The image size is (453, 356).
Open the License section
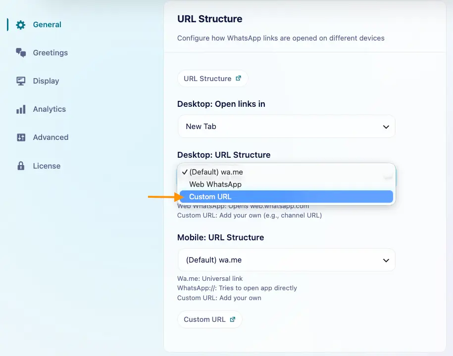(x=47, y=166)
